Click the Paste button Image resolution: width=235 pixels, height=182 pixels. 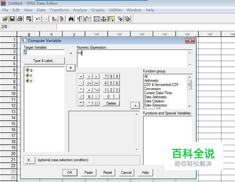point(88,173)
